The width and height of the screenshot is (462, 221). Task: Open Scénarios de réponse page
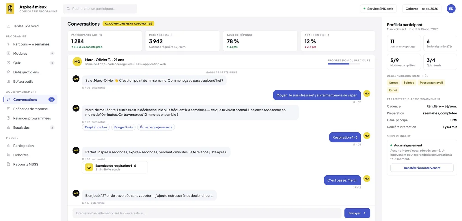[x=30, y=109]
